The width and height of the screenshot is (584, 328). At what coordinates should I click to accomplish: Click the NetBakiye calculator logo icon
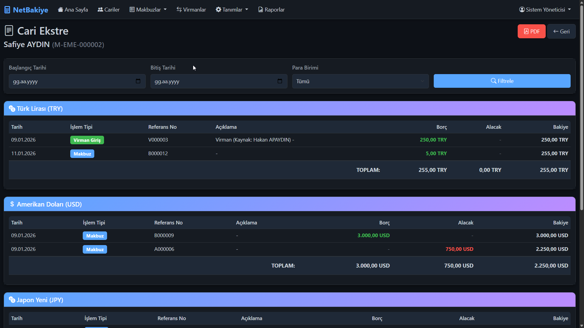pos(7,10)
